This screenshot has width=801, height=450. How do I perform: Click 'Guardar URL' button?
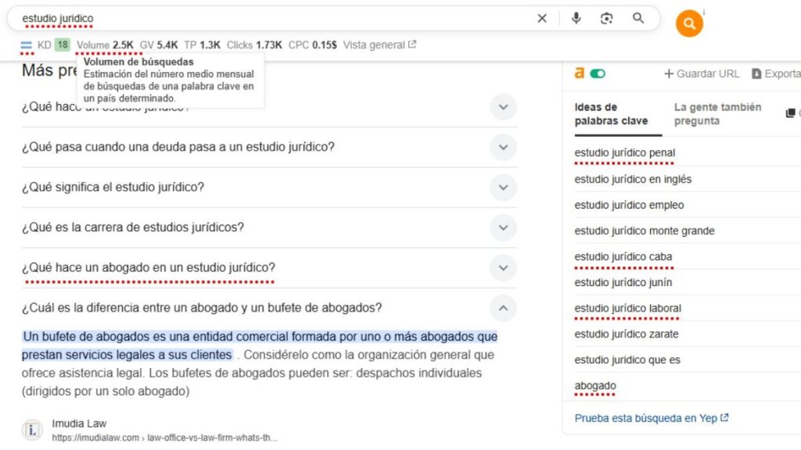[x=702, y=73]
